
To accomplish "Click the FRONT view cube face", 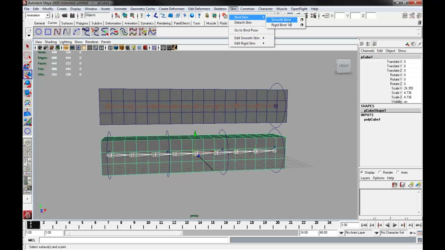I will click(x=344, y=66).
